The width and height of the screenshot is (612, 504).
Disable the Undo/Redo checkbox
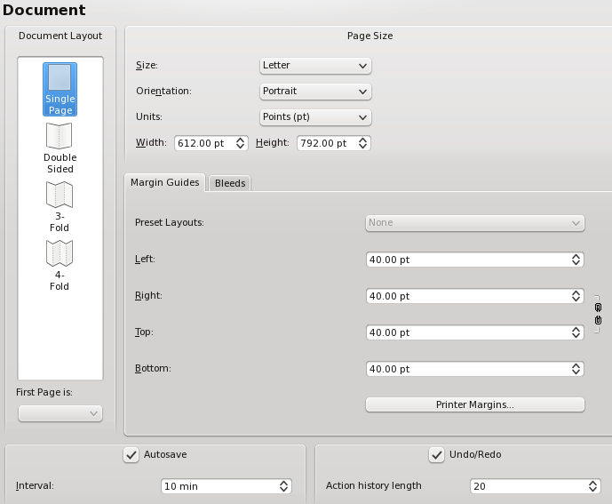[436, 454]
